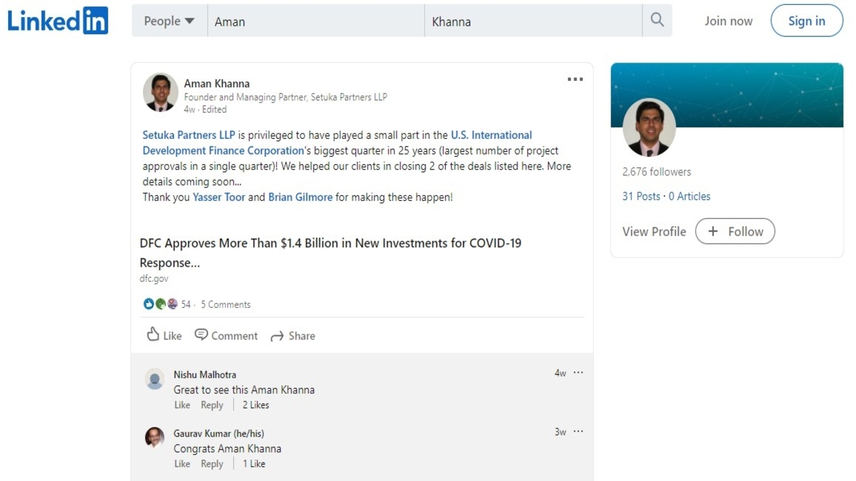Click the blue like reaction icon
The height and width of the screenshot is (481, 856).
[149, 304]
